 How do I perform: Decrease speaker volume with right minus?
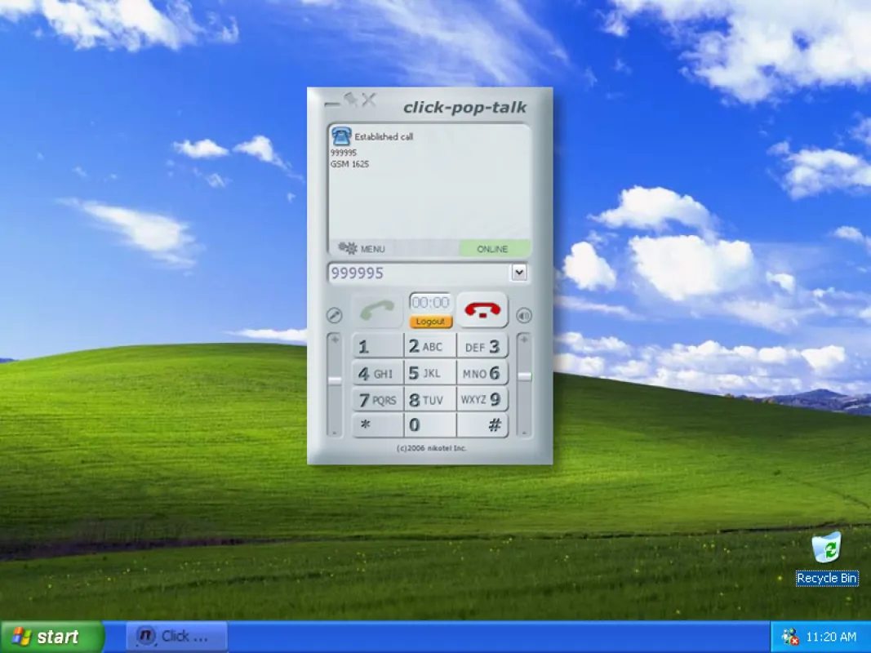pos(524,432)
